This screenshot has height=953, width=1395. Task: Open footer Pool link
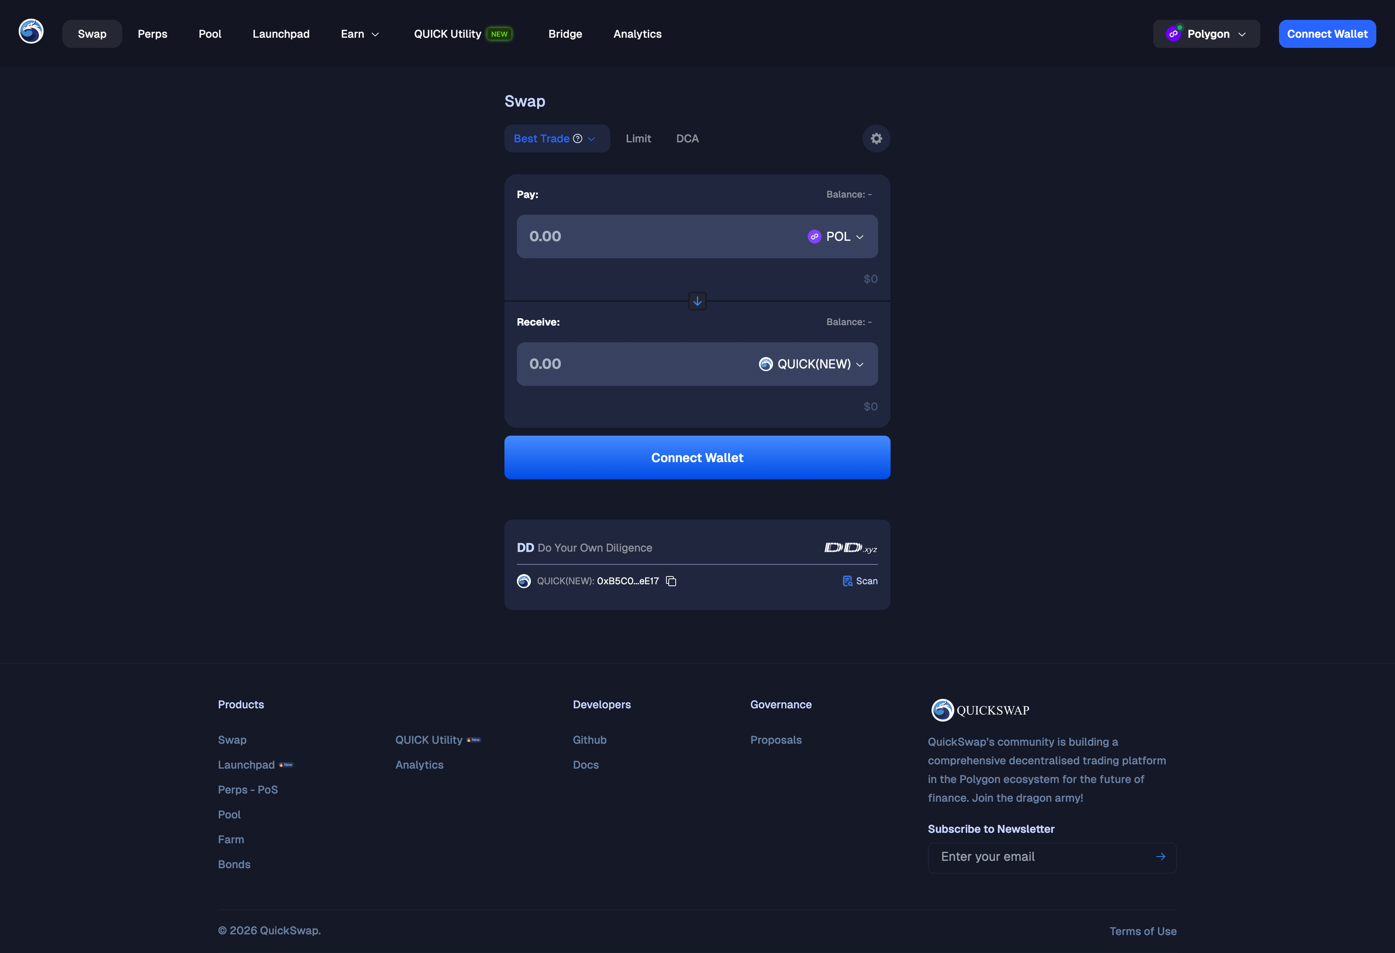point(229,815)
